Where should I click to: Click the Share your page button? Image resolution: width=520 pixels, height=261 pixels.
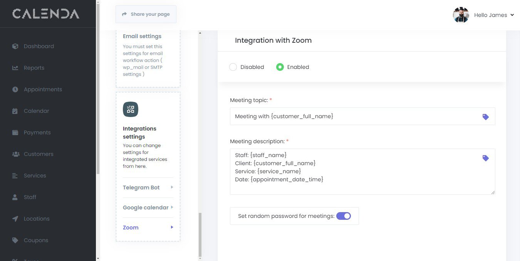(x=146, y=14)
